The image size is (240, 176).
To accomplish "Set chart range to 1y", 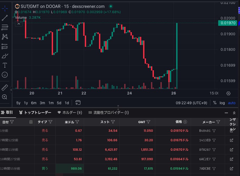I will (26, 103).
